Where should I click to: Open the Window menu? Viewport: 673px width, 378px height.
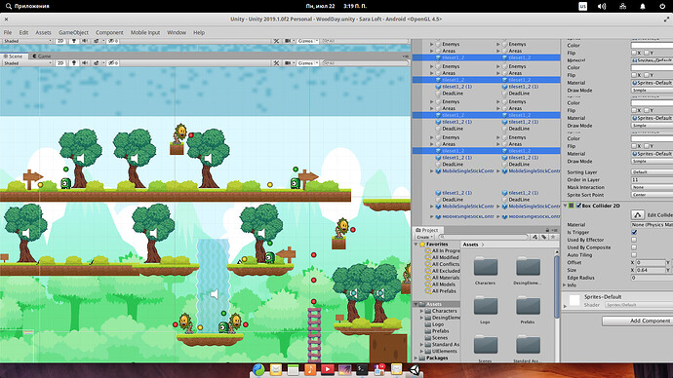tap(177, 32)
